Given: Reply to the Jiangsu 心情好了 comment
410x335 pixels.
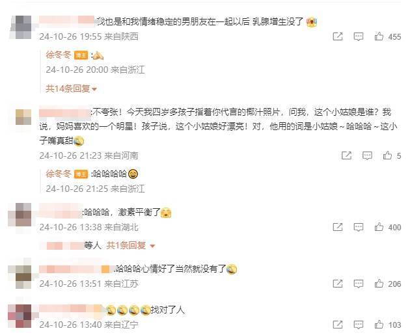Looking at the screenshot, I should pyautogui.click(x=358, y=284).
